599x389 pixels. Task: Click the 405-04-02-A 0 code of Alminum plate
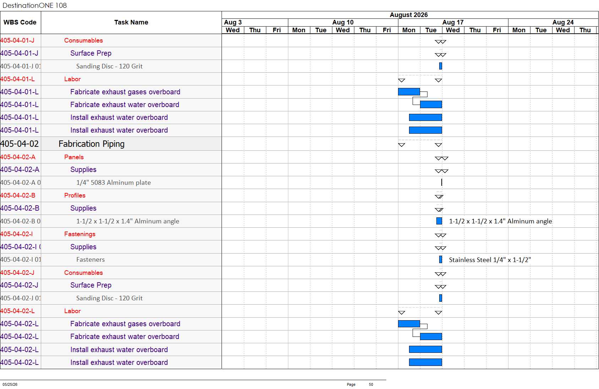(x=21, y=183)
